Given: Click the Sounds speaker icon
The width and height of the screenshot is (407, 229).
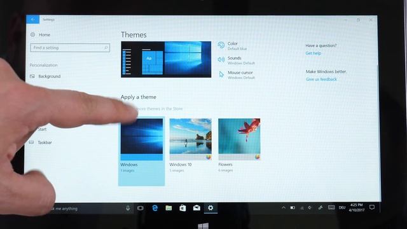Looking at the screenshot, I should (x=221, y=60).
